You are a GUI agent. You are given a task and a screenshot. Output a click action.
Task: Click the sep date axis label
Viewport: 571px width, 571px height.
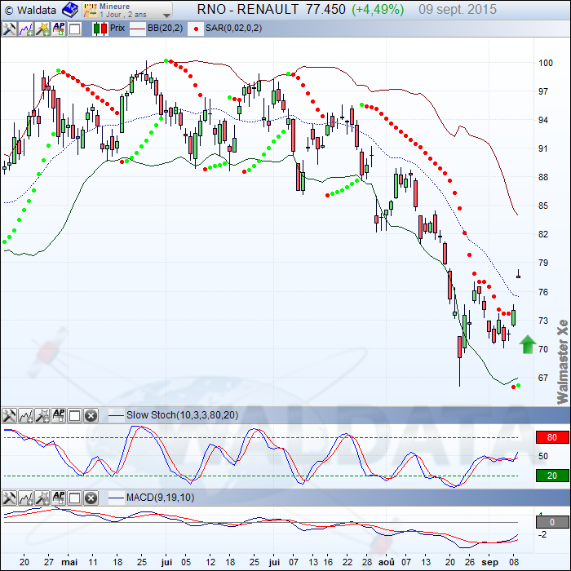[489, 562]
